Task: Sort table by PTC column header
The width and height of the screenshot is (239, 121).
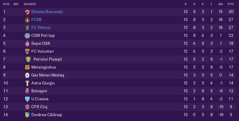Action: [231, 4]
